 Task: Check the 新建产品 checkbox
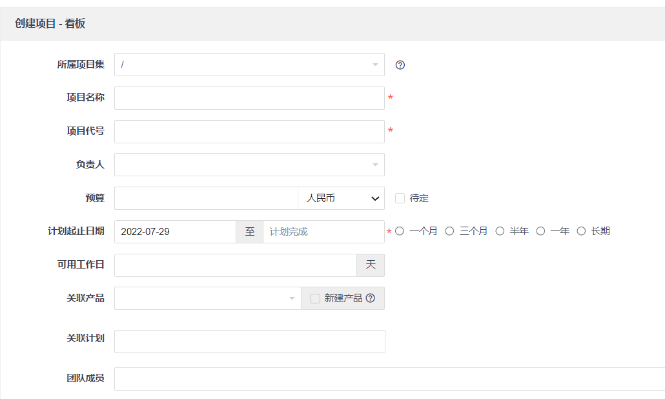[315, 298]
